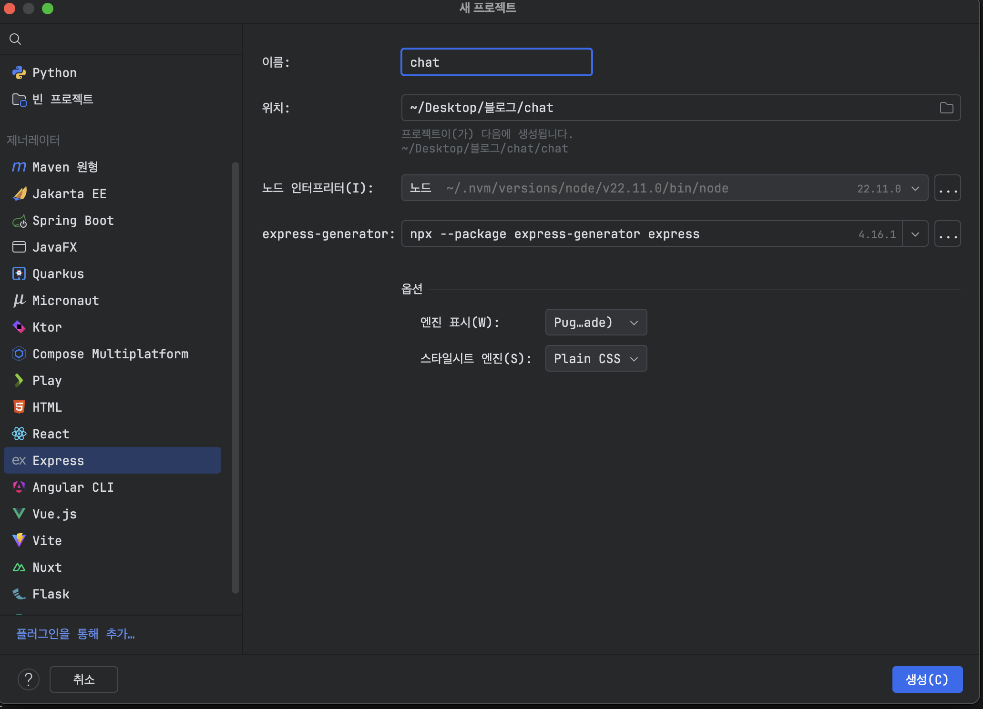Screen dimensions: 983x709
Task: Open the search icon in the sidebar
Action: click(x=15, y=39)
